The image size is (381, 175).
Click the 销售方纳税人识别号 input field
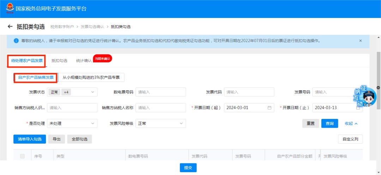coord(72,108)
